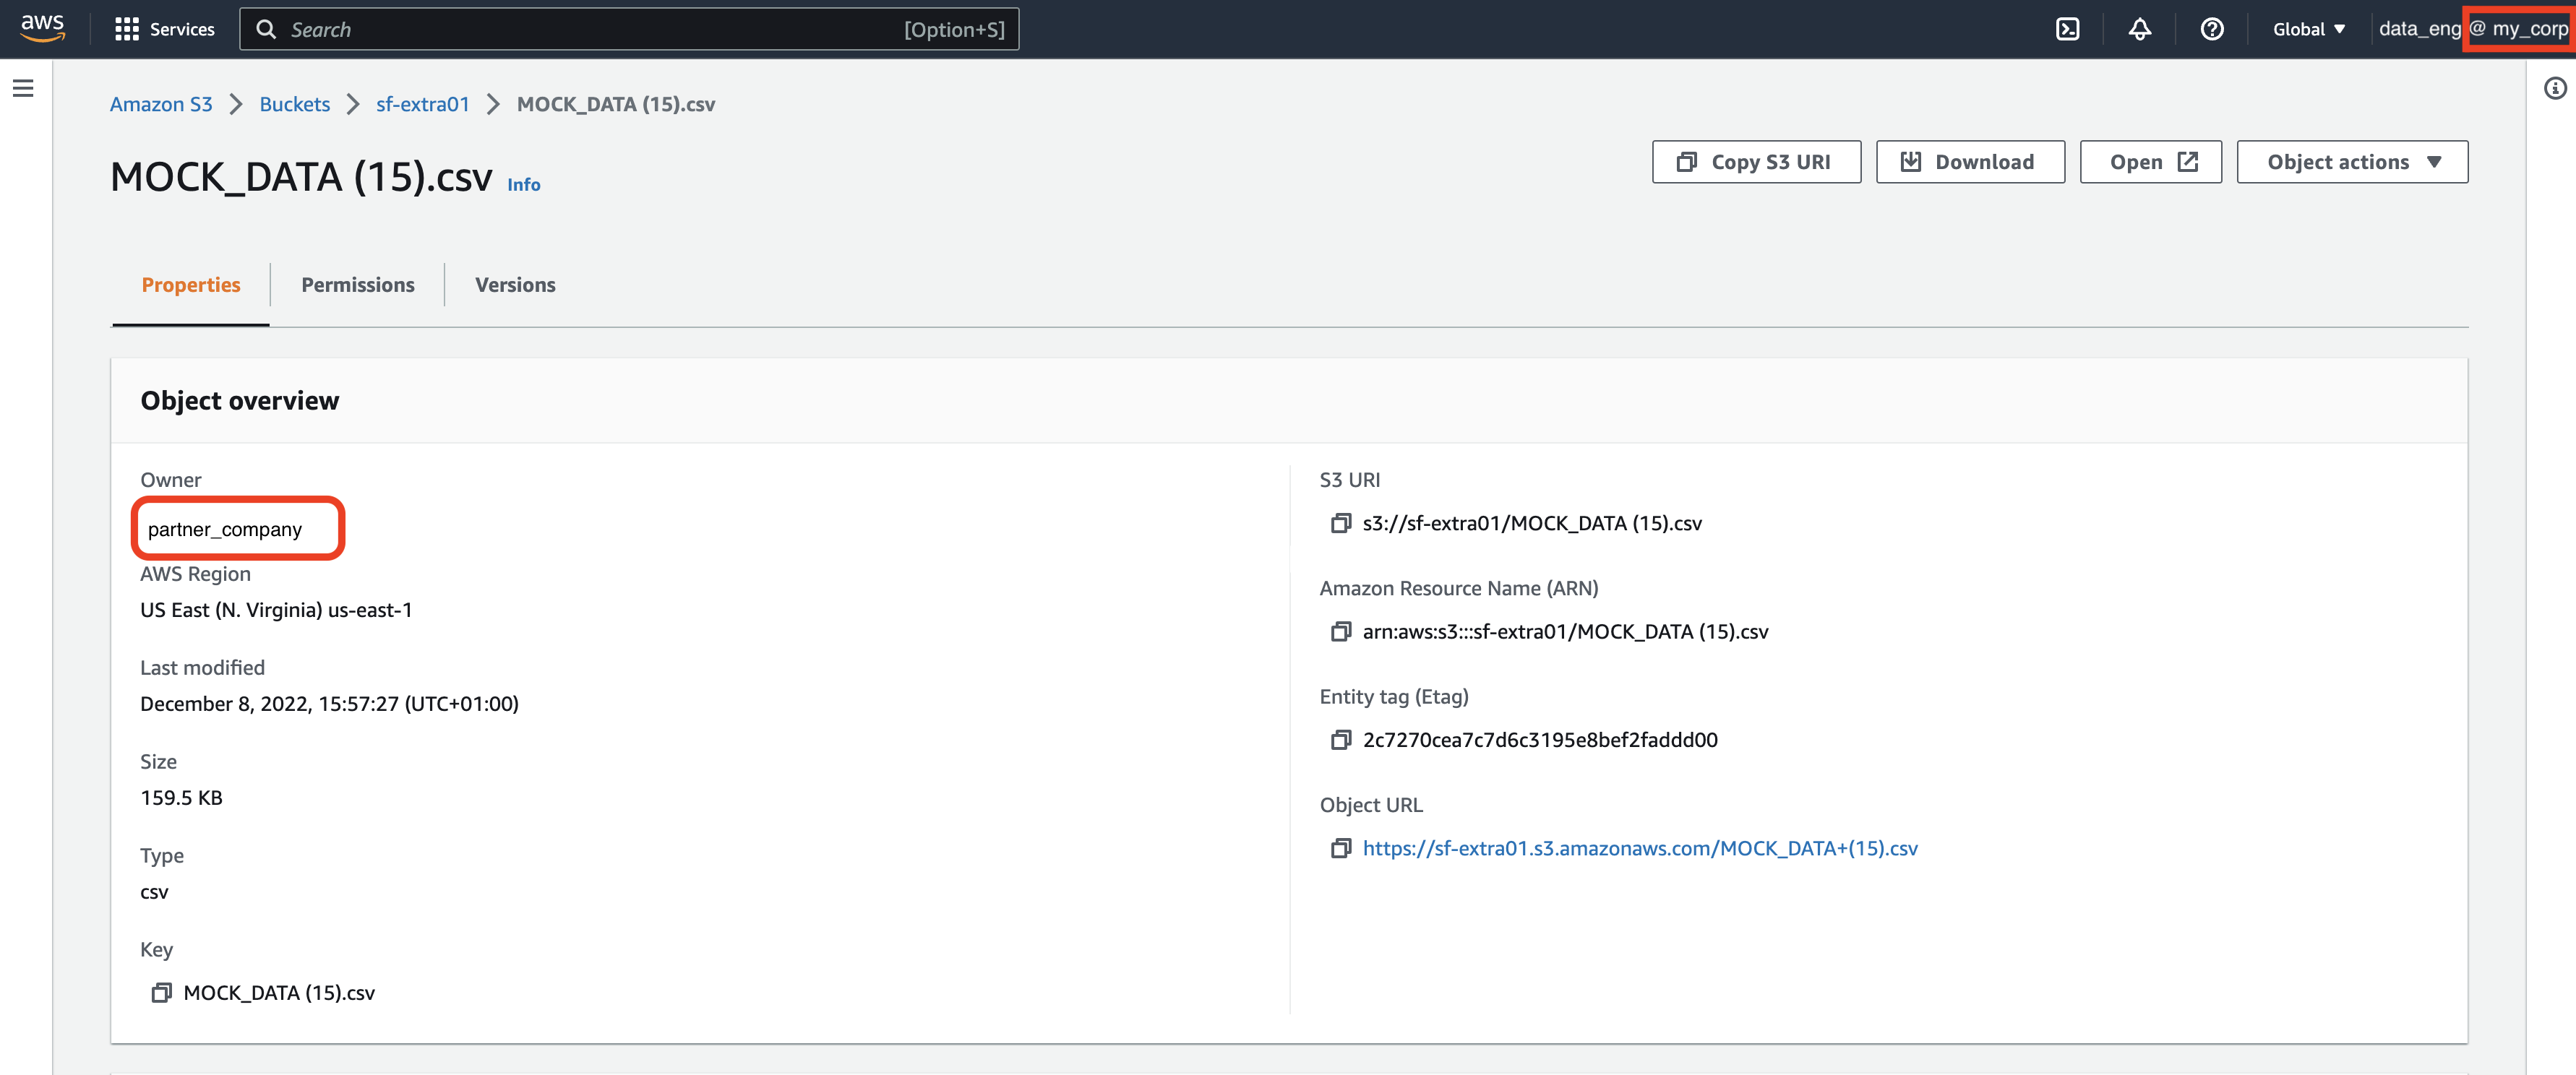This screenshot has width=2576, height=1075.
Task: Copy the S3 URI with its copy icon
Action: click(1341, 522)
